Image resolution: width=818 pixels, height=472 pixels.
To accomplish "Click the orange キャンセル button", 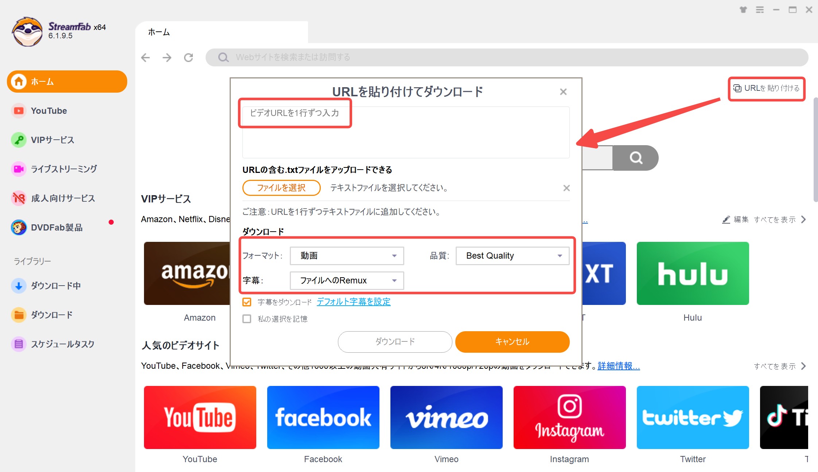I will coord(513,342).
